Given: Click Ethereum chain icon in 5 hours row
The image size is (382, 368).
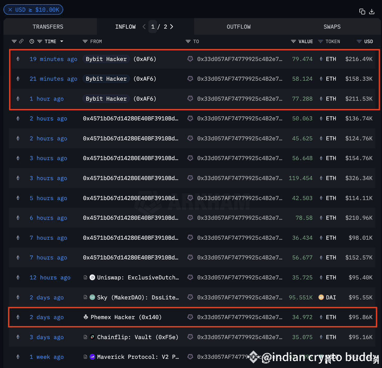Looking at the screenshot, I should coord(18,198).
